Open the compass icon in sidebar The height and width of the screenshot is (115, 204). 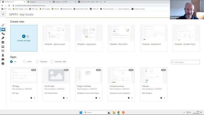click(3, 64)
